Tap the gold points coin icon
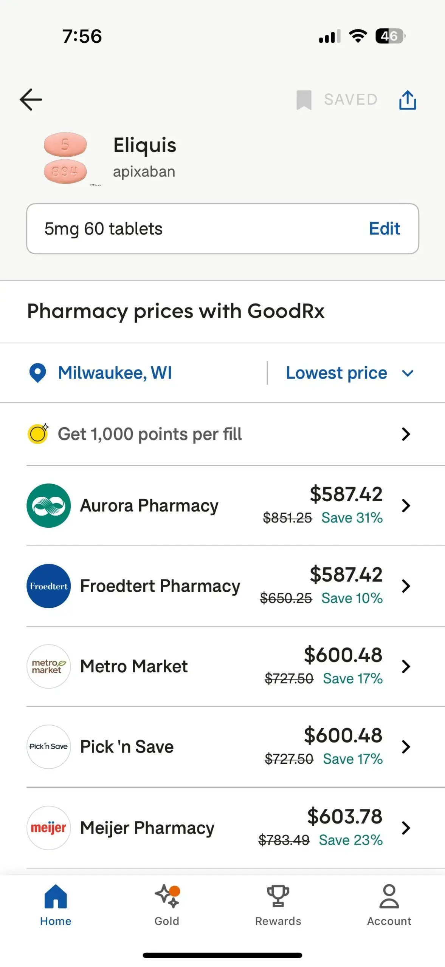This screenshot has width=445, height=967. (38, 434)
